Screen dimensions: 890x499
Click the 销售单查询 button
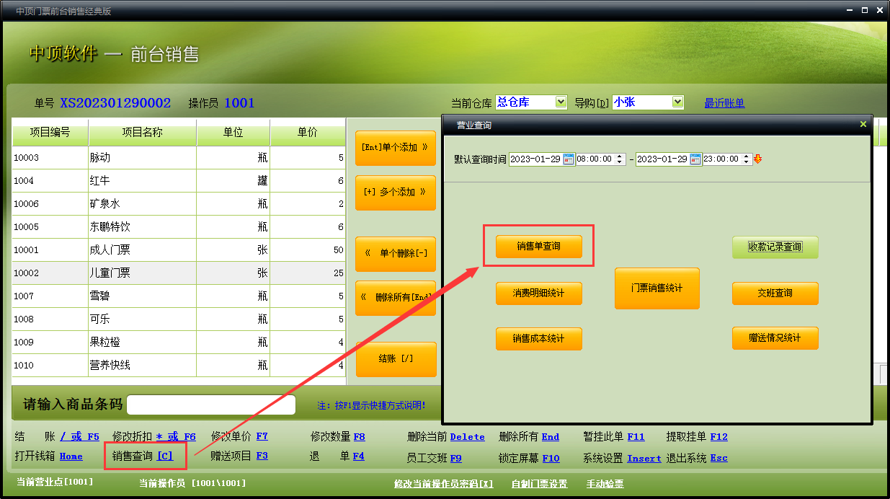click(x=538, y=247)
